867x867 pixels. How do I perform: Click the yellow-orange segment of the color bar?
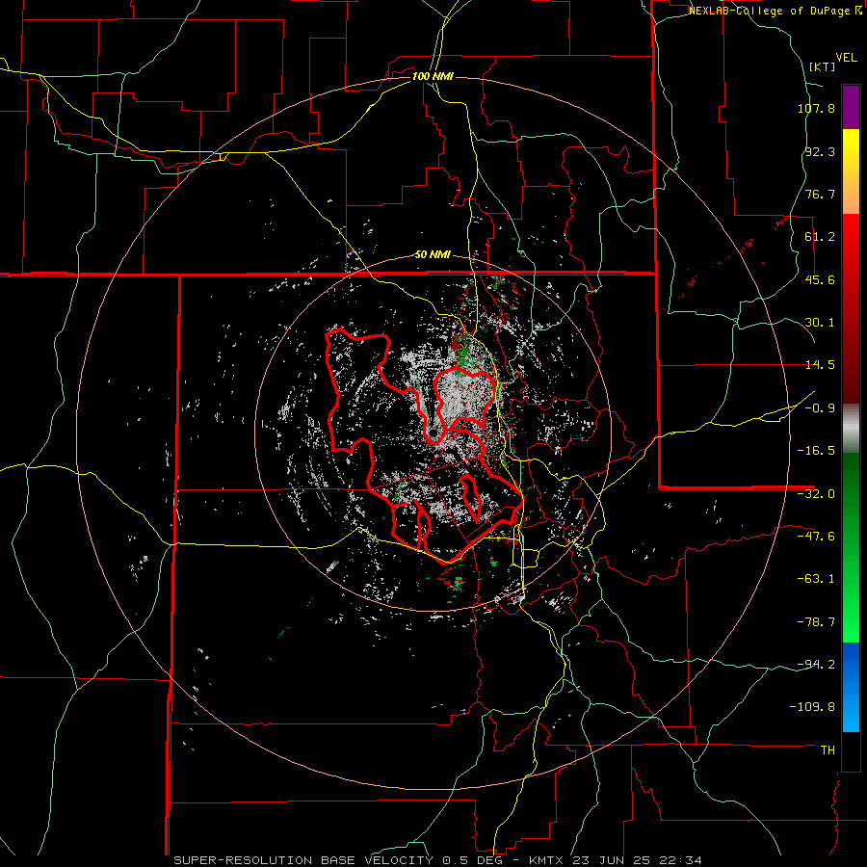point(851,171)
